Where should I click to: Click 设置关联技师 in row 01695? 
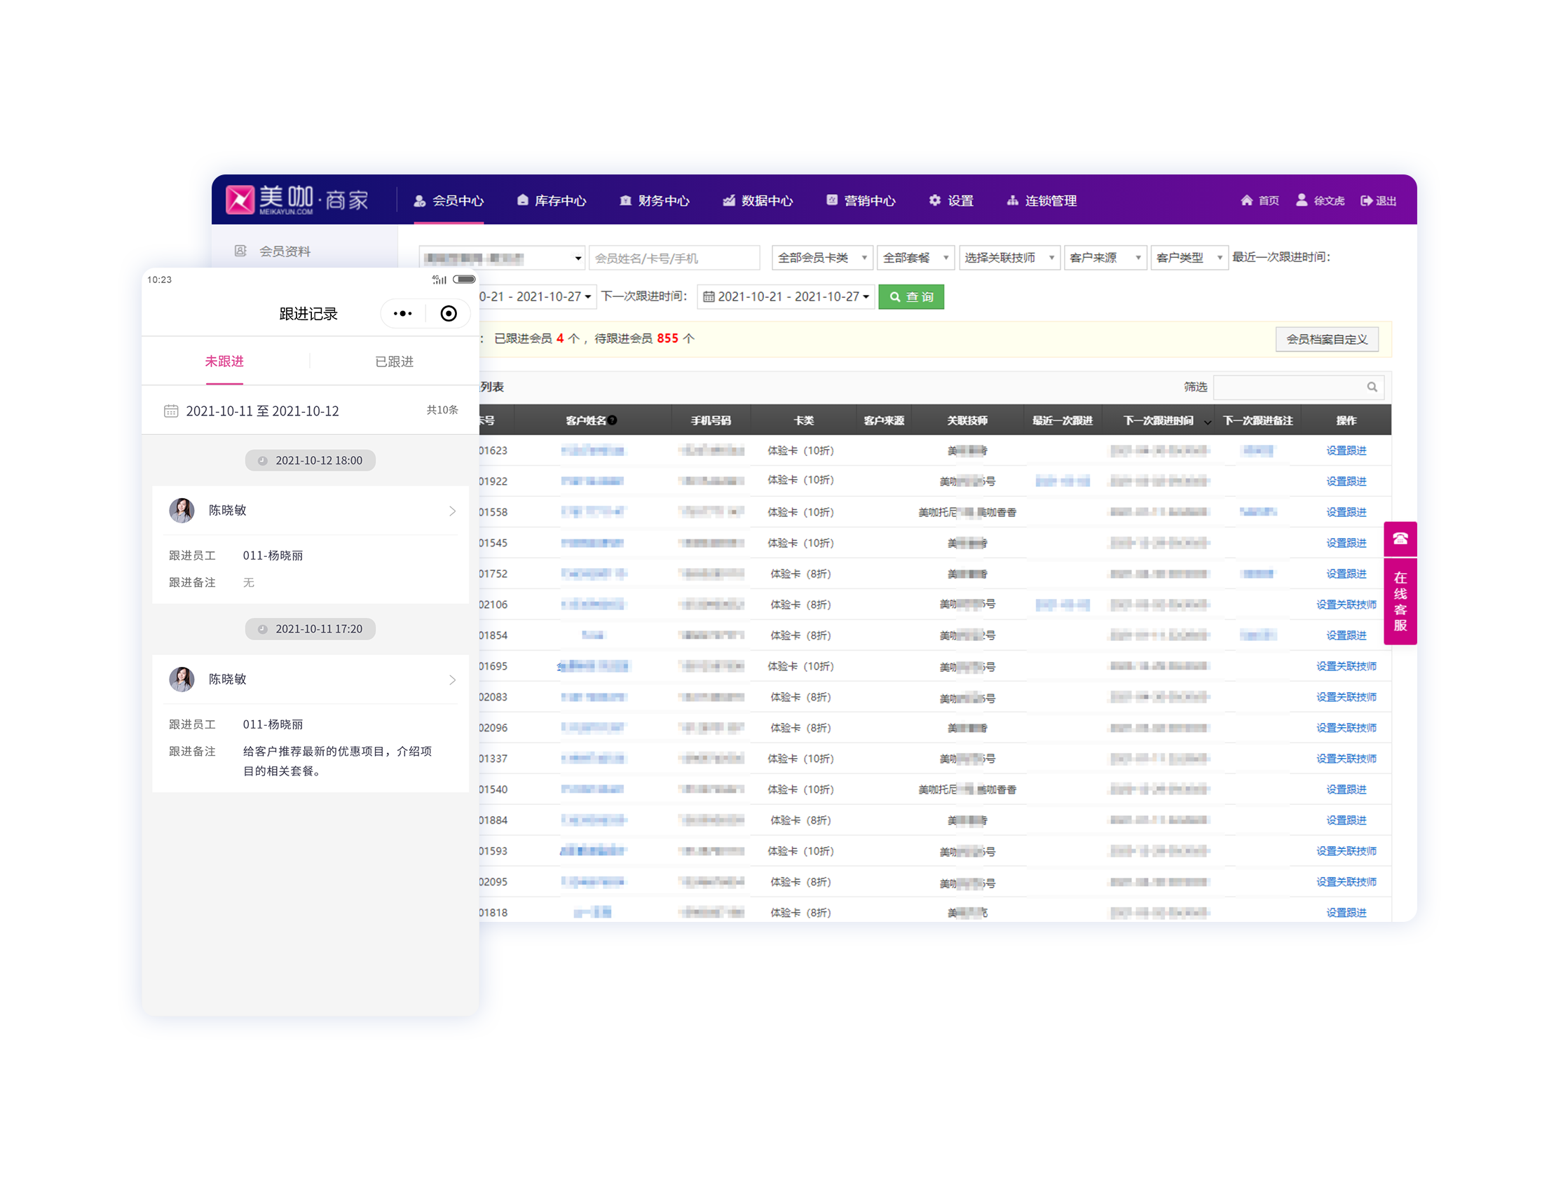tap(1346, 667)
